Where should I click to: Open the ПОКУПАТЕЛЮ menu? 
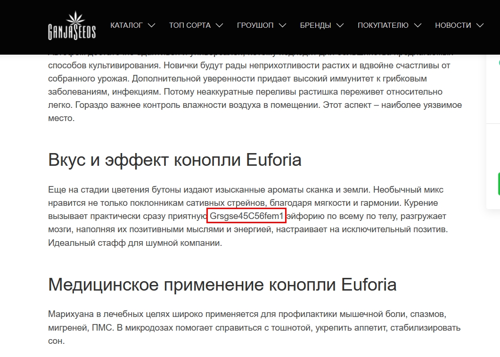coord(383,25)
